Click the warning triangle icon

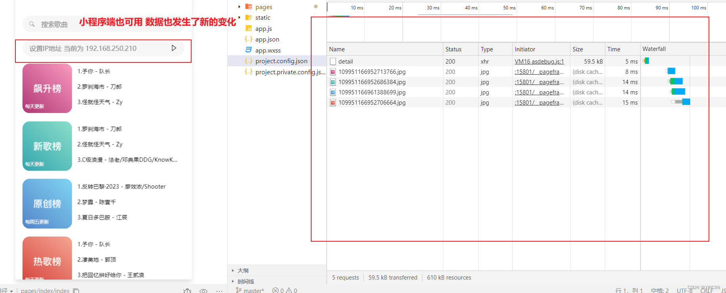click(289, 290)
